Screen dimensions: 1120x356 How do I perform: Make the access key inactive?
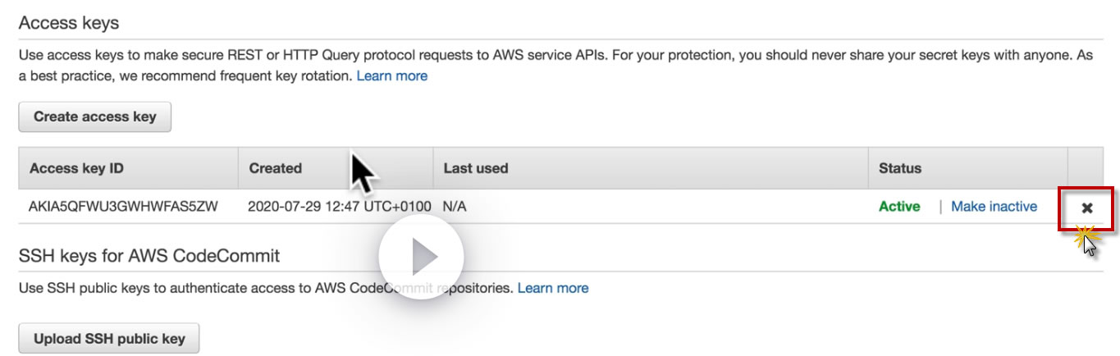994,207
